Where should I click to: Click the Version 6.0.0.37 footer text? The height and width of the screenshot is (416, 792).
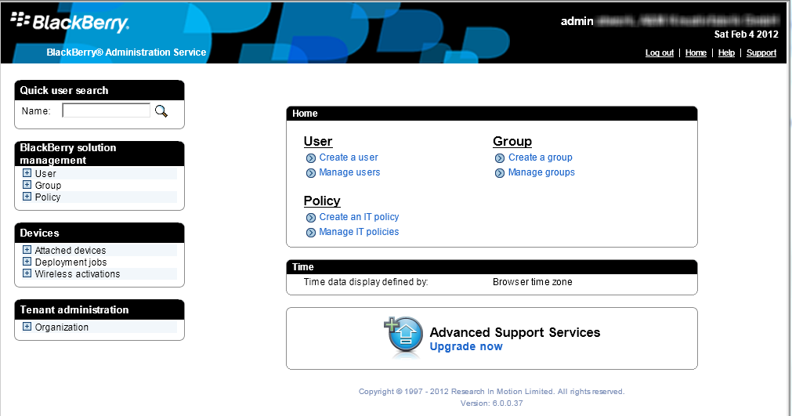(x=491, y=403)
